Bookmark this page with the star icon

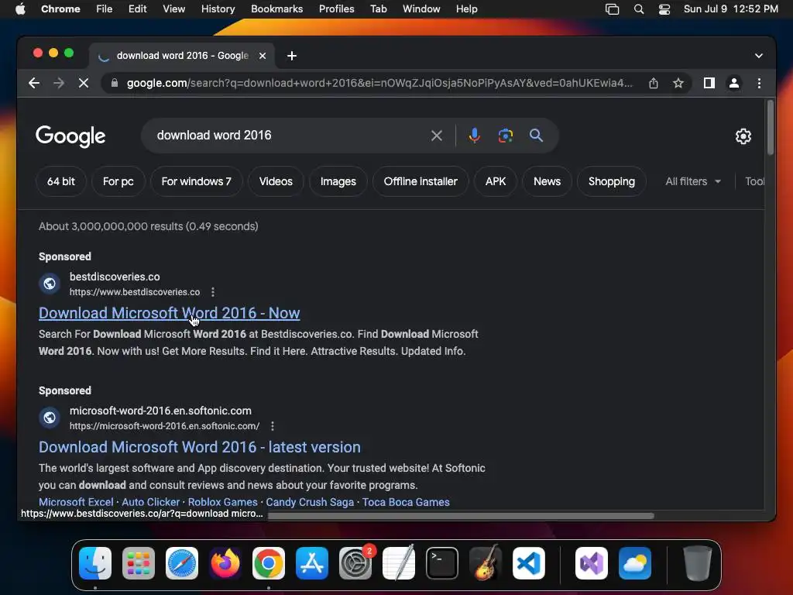click(678, 83)
